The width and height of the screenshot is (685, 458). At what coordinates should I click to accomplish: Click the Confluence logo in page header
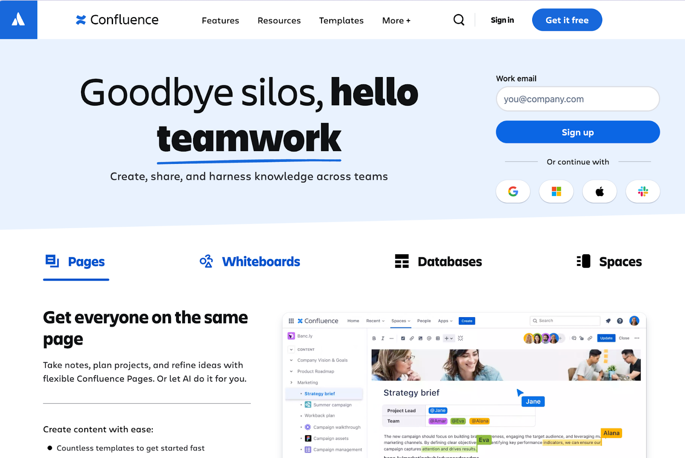tap(117, 20)
